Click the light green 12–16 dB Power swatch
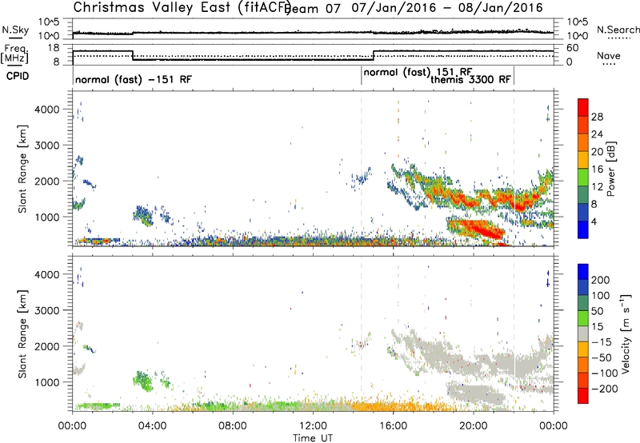Screen dimensions: 640x443 pyautogui.click(x=583, y=178)
